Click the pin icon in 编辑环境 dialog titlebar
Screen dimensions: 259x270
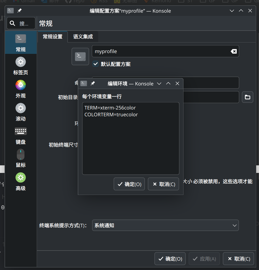93,83
